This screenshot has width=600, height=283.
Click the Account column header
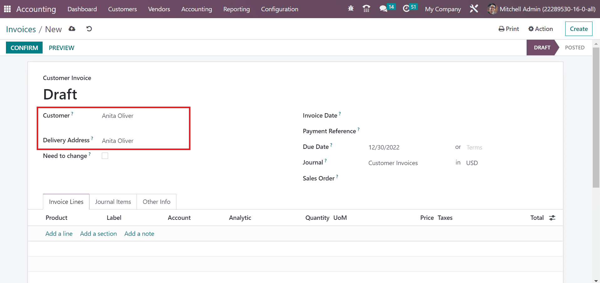[x=179, y=218]
